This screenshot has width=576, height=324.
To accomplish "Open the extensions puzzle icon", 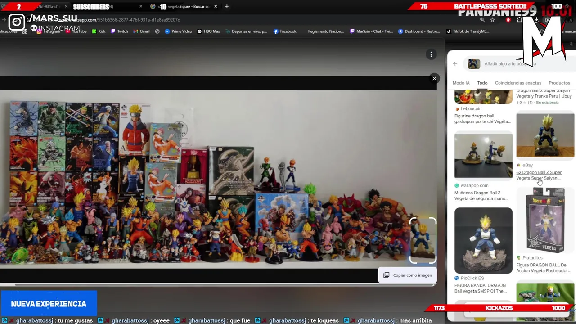I will 520,20.
